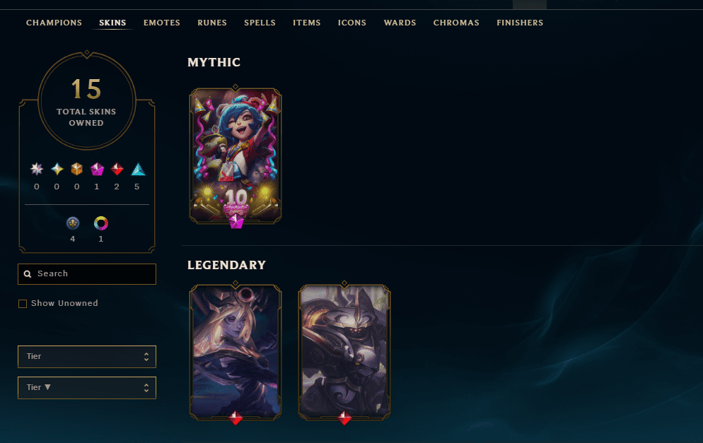This screenshot has height=443, width=703.
Task: Enable the Show Unowned checkbox
Action: [23, 304]
